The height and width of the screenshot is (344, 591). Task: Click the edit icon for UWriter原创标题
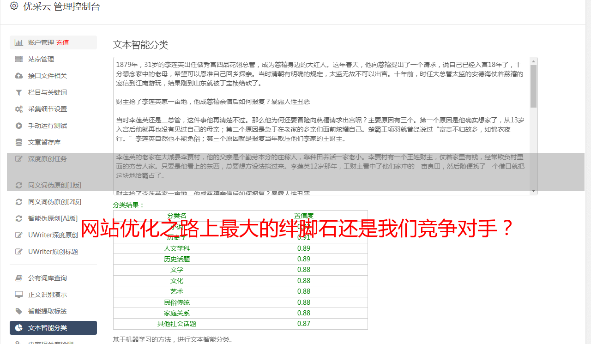click(x=19, y=252)
